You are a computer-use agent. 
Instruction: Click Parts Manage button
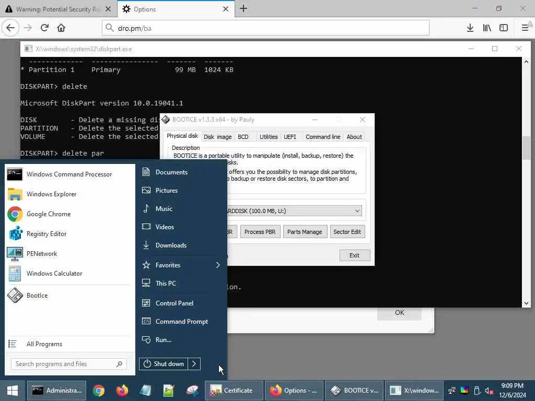(305, 232)
